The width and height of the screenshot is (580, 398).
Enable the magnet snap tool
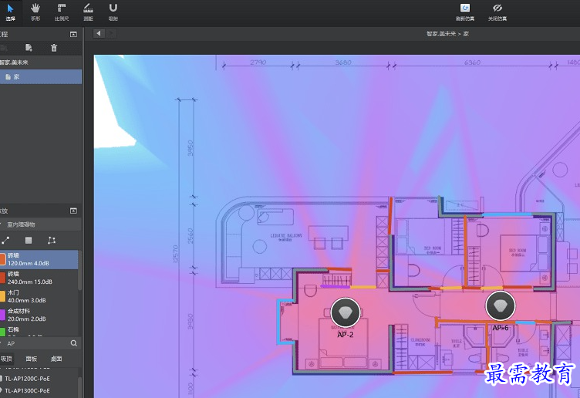[x=113, y=11]
